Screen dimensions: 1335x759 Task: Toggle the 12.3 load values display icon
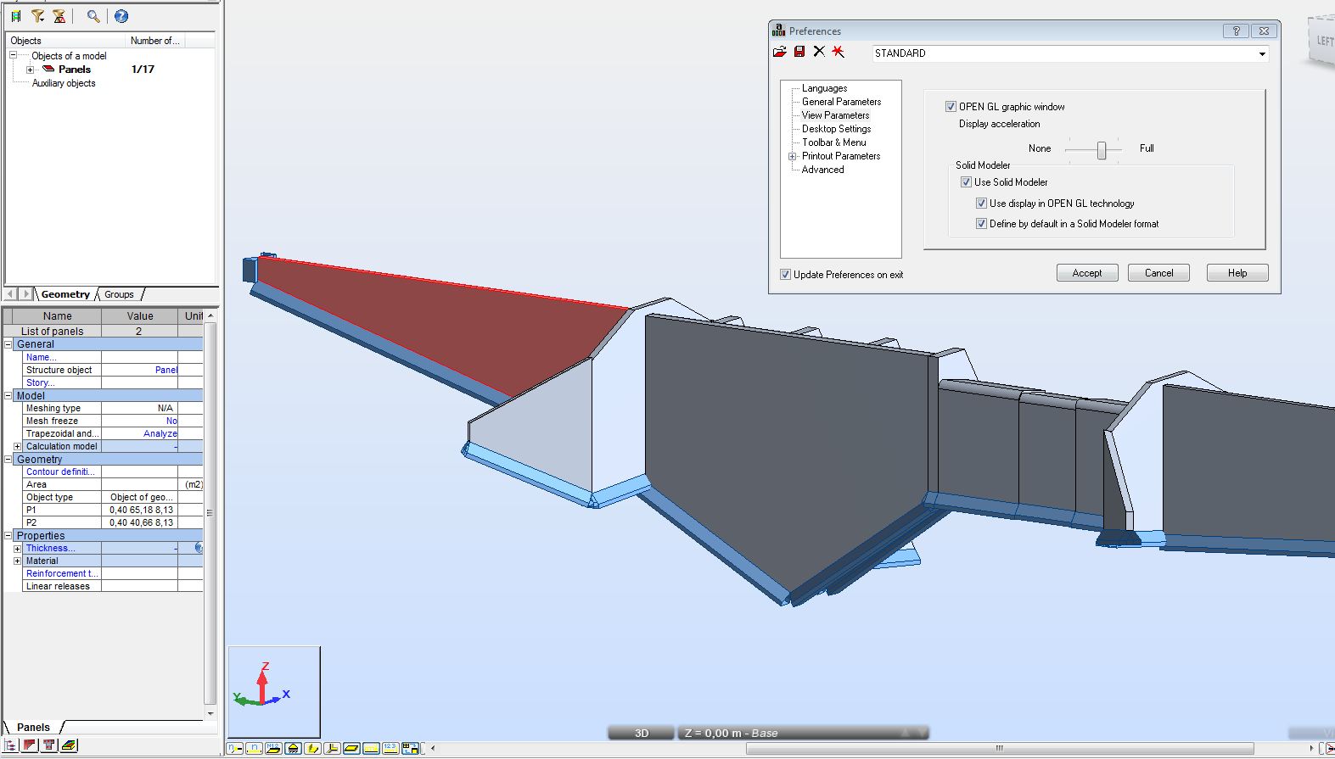tap(390, 748)
